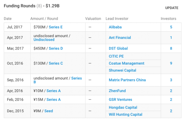The image size is (185, 121).
Task: Click the CITIC PE link
Action: coord(116,56)
